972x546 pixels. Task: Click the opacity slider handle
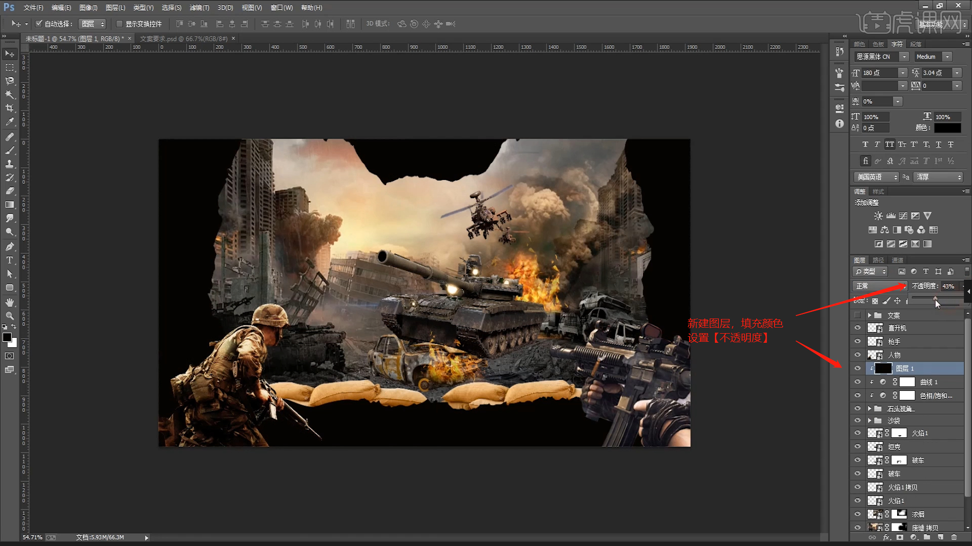(935, 299)
